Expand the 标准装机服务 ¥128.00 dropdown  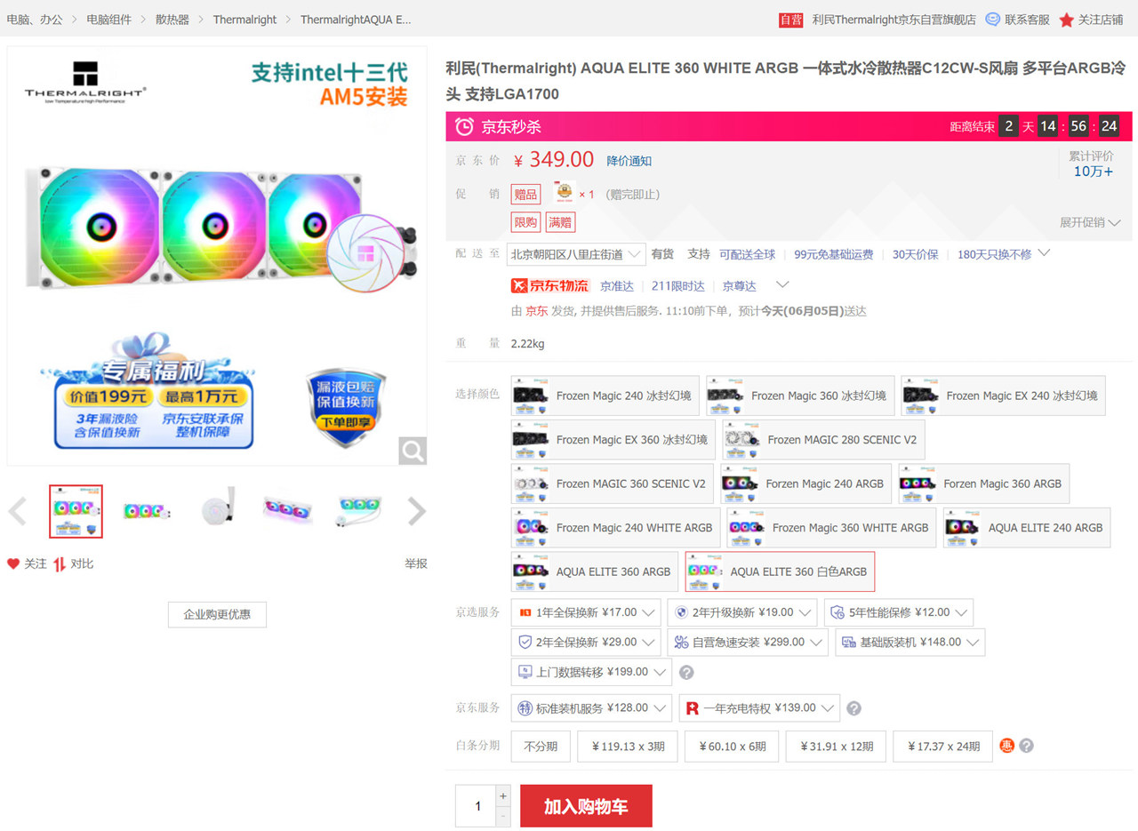591,708
